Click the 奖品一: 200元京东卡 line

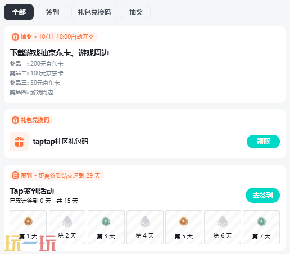click(37, 64)
